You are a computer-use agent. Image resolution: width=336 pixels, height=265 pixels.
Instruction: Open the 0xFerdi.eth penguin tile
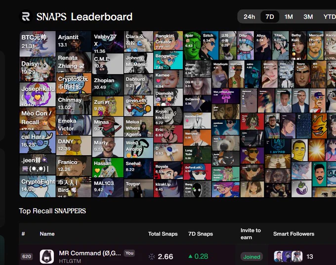pos(197,172)
